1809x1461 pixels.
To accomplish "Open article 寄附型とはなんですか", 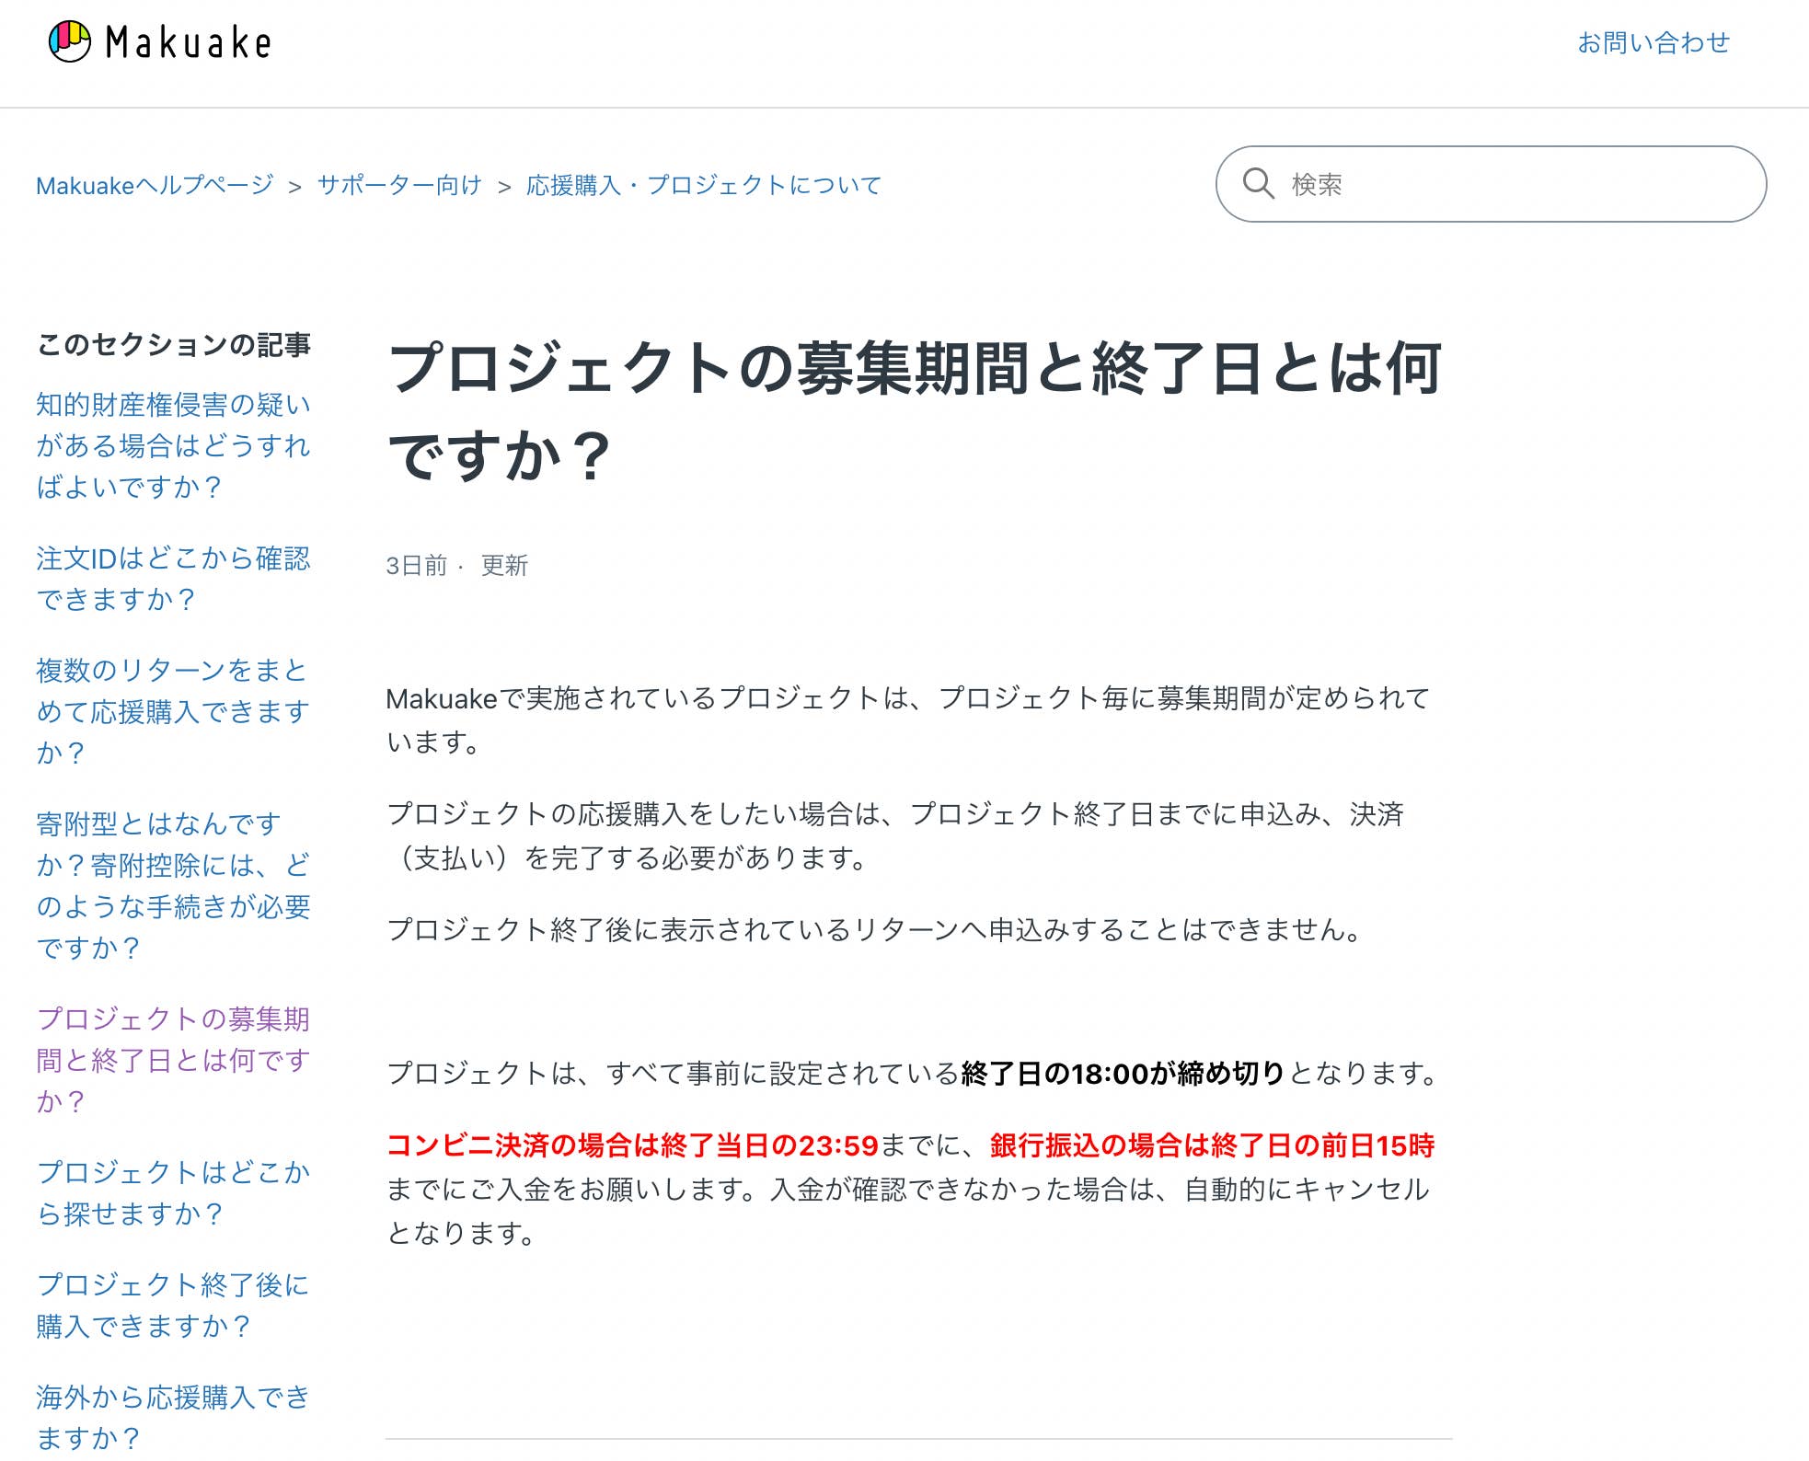I will tap(173, 885).
